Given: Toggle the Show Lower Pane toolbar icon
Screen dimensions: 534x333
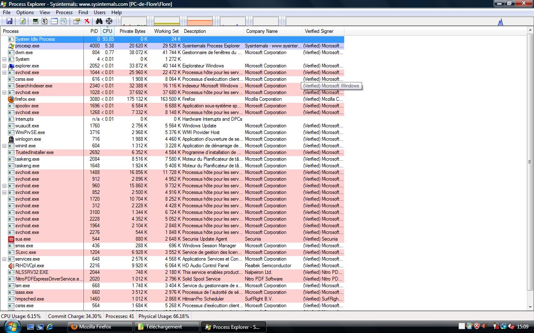Looking at the screenshot, I should pyautogui.click(x=54, y=21).
